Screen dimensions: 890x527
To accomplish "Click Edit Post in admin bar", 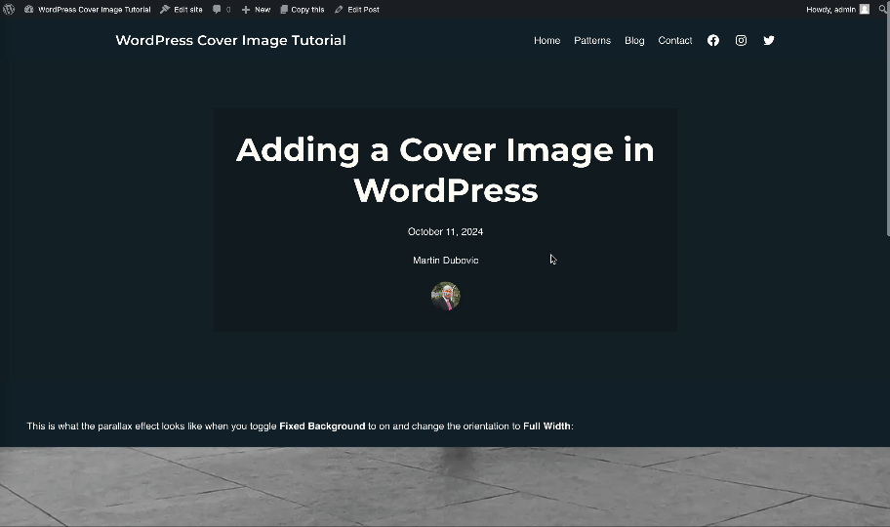I will click(x=357, y=9).
